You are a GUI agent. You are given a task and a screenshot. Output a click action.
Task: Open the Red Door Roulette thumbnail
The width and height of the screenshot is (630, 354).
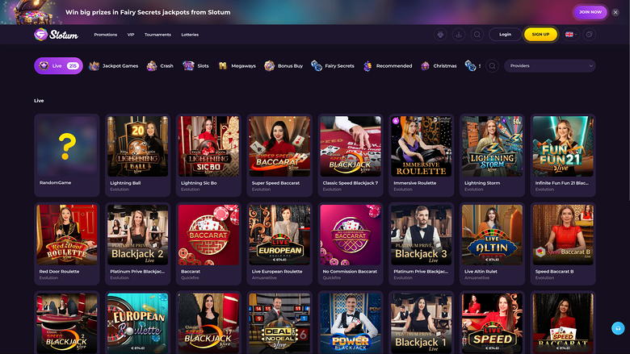[67, 235]
